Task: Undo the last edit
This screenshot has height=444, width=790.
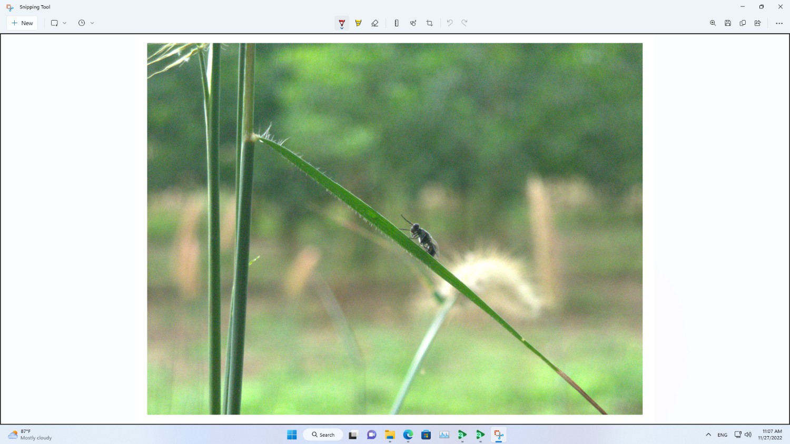Action: [450, 23]
